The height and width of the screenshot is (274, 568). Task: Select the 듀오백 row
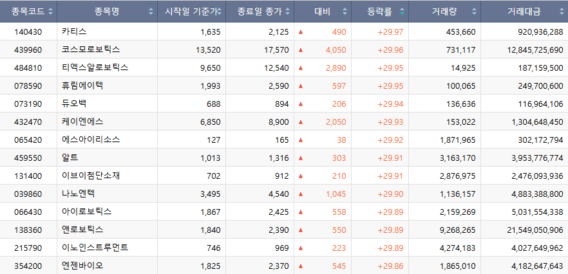pyautogui.click(x=284, y=104)
